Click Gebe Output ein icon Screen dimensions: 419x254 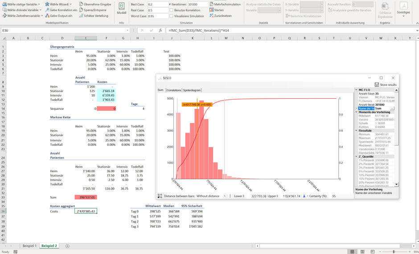pos(47,16)
